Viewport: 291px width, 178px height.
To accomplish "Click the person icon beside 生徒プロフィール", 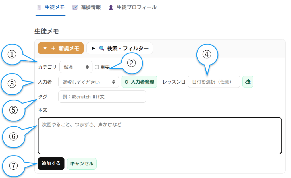I will pos(111,7).
